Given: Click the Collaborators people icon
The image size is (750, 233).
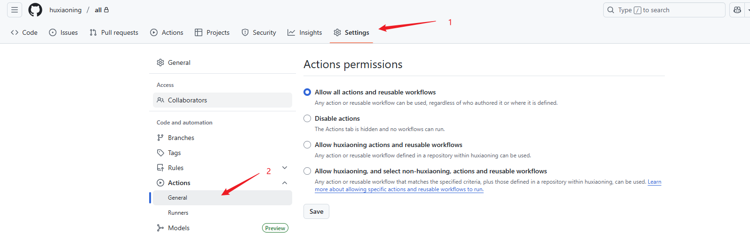Looking at the screenshot, I should (x=160, y=100).
